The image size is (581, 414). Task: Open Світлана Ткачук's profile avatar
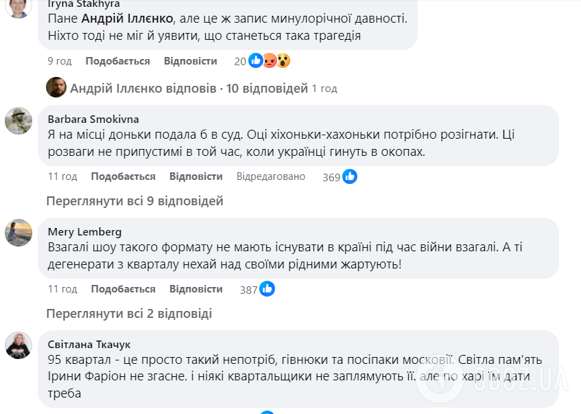pos(19,345)
